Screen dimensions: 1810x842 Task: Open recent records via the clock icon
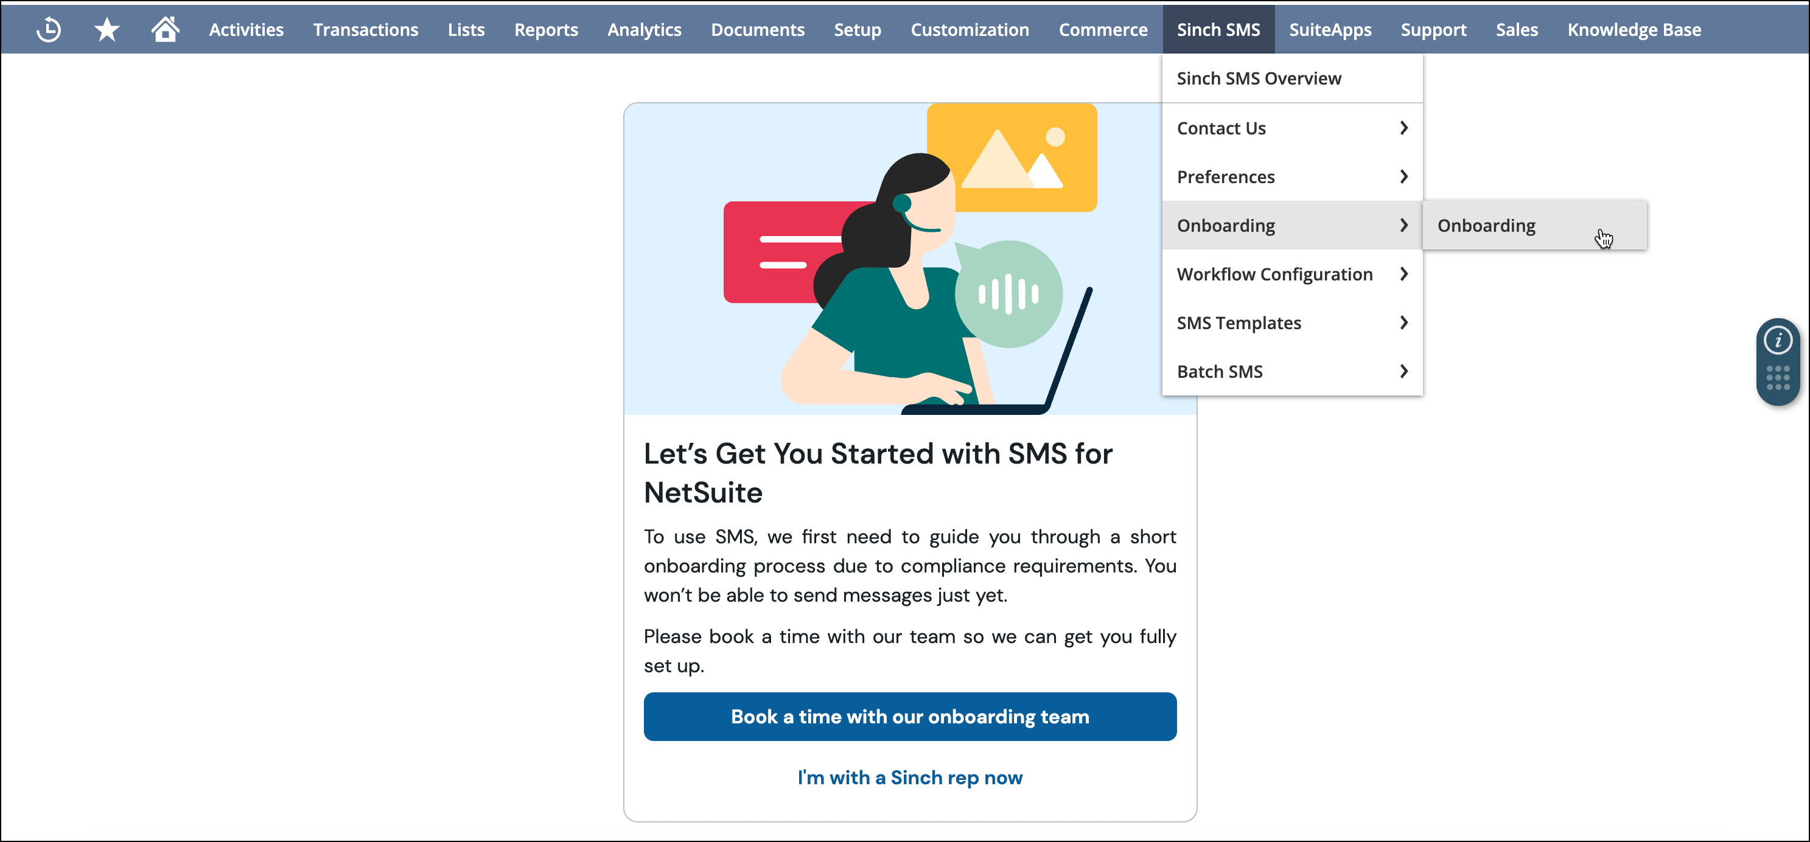(48, 29)
